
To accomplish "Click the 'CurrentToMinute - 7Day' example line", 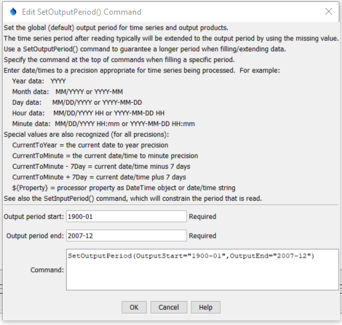I will [x=101, y=166].
